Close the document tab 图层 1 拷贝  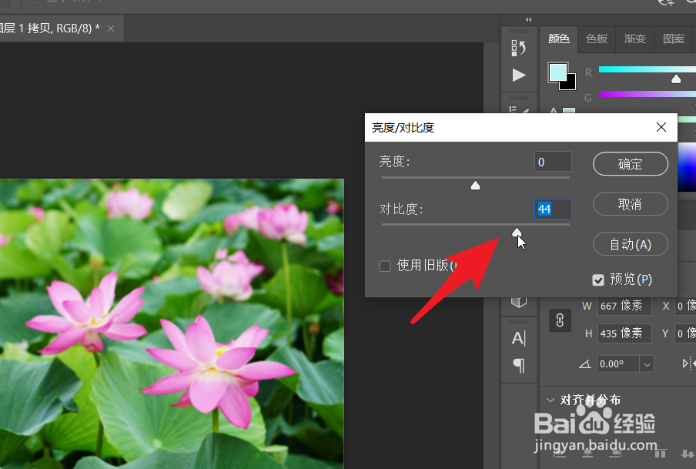pyautogui.click(x=111, y=28)
